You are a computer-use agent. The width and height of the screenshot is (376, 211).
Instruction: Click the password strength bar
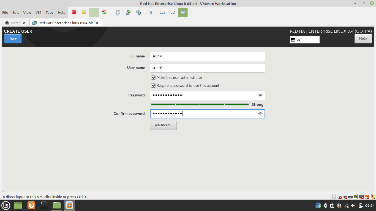pos(200,104)
